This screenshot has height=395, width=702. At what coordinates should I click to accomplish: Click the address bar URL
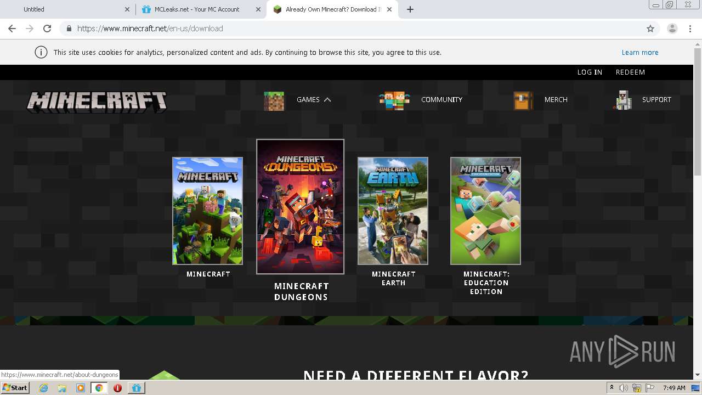click(x=150, y=29)
